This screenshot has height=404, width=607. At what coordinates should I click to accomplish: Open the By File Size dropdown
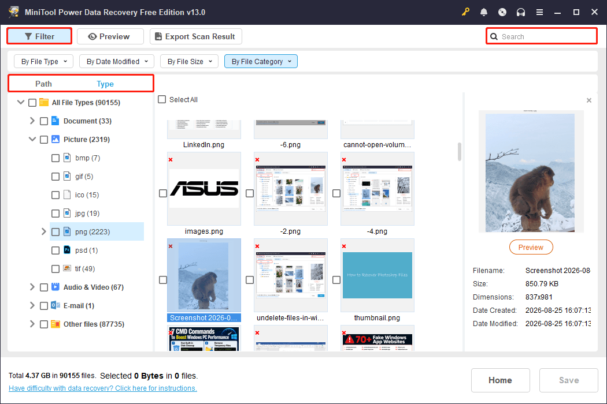click(x=189, y=61)
